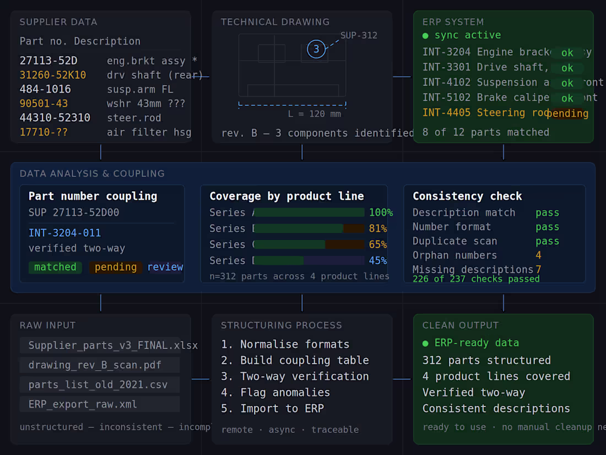Click the 8 of 12 parts matched text
This screenshot has height=455, width=606.
pos(486,132)
